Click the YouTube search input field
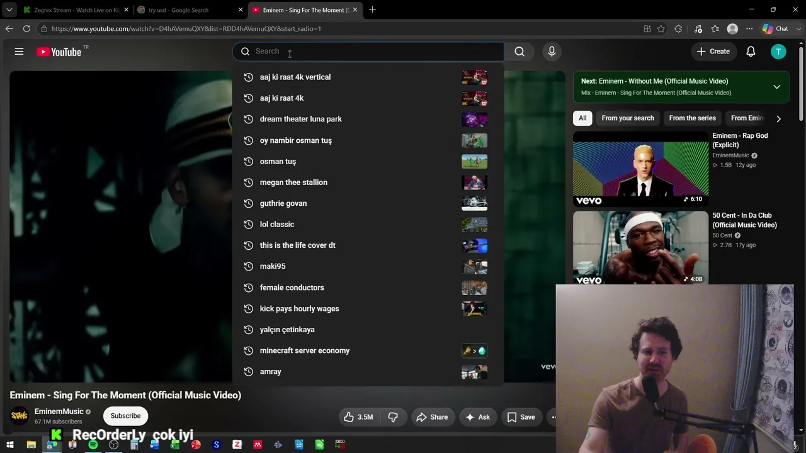This screenshot has width=806, height=453. point(368,52)
